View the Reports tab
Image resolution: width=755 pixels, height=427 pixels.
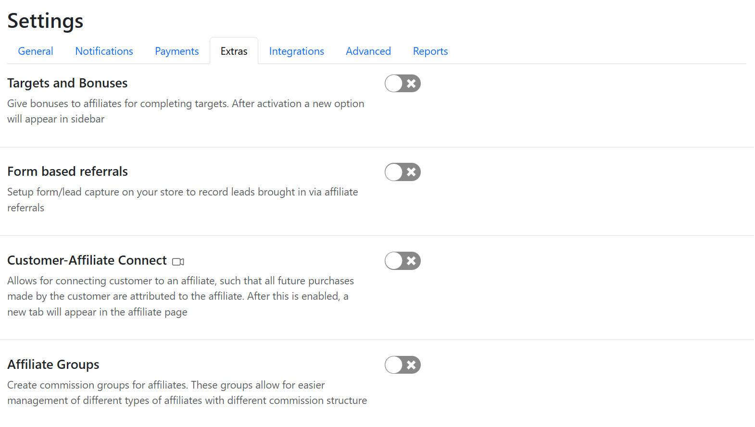pyautogui.click(x=430, y=51)
